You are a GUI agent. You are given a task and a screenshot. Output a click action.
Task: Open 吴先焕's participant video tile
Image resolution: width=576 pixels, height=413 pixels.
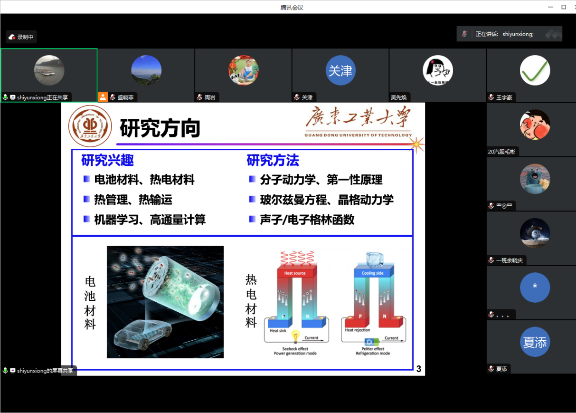coord(437,70)
